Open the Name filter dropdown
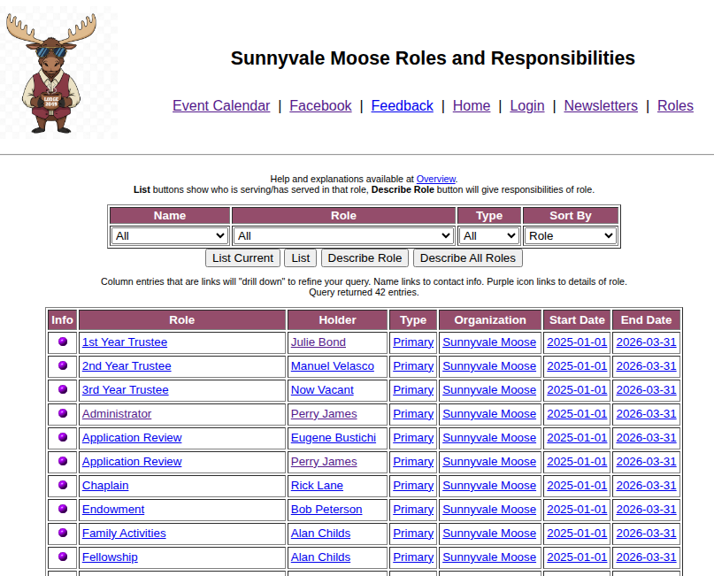The height and width of the screenshot is (576, 714). pyautogui.click(x=170, y=236)
